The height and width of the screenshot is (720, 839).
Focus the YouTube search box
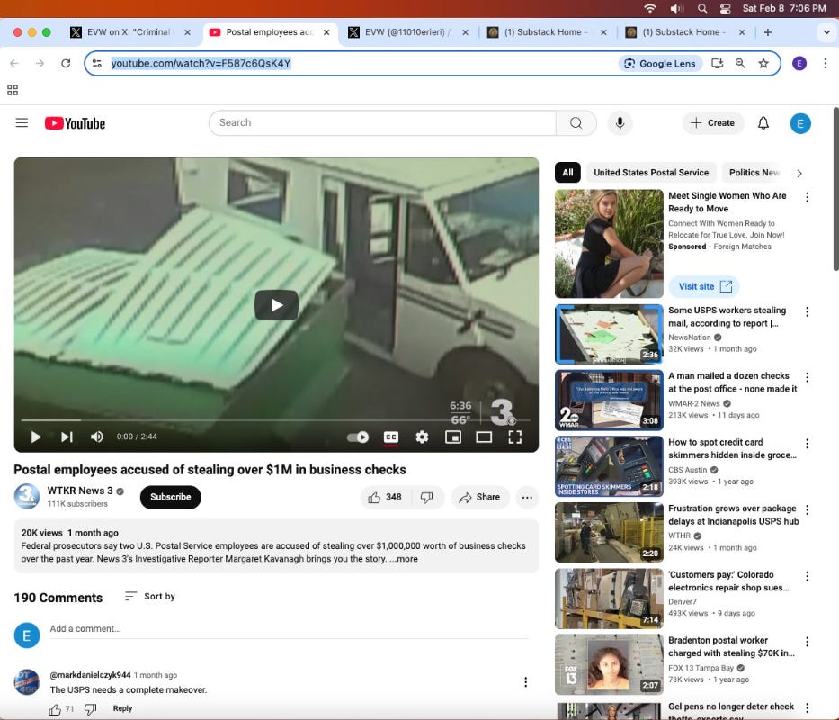382,123
